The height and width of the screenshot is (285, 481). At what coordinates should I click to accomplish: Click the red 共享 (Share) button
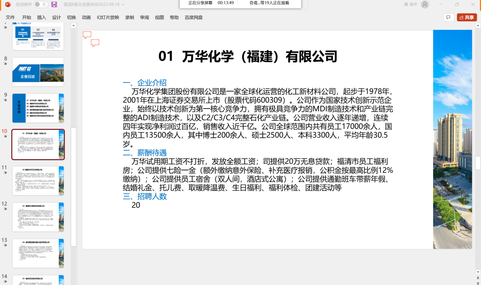tap(467, 17)
